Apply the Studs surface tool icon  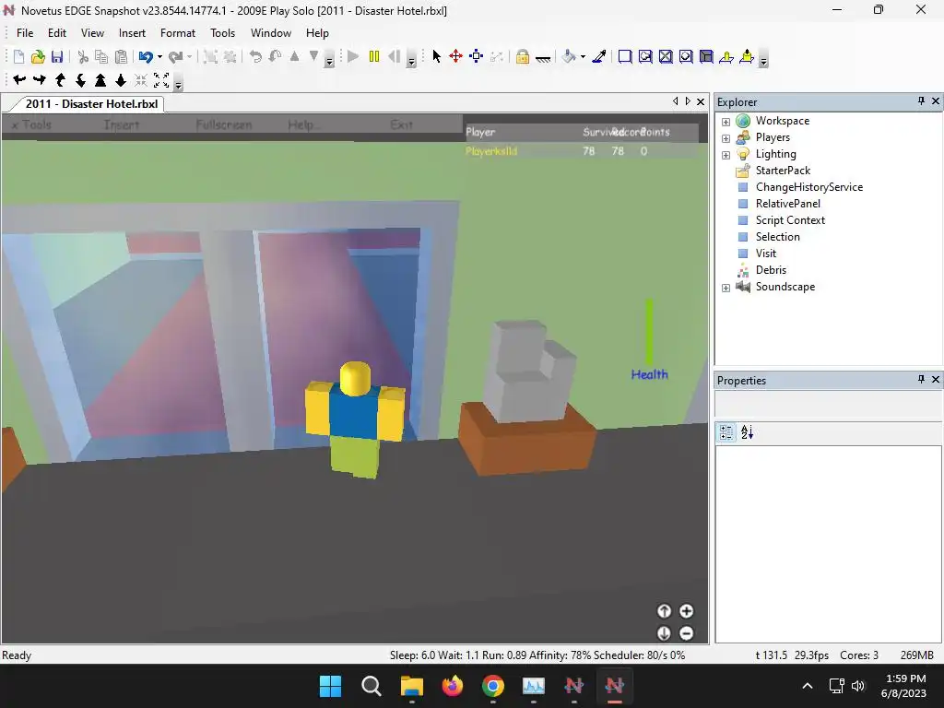(686, 56)
